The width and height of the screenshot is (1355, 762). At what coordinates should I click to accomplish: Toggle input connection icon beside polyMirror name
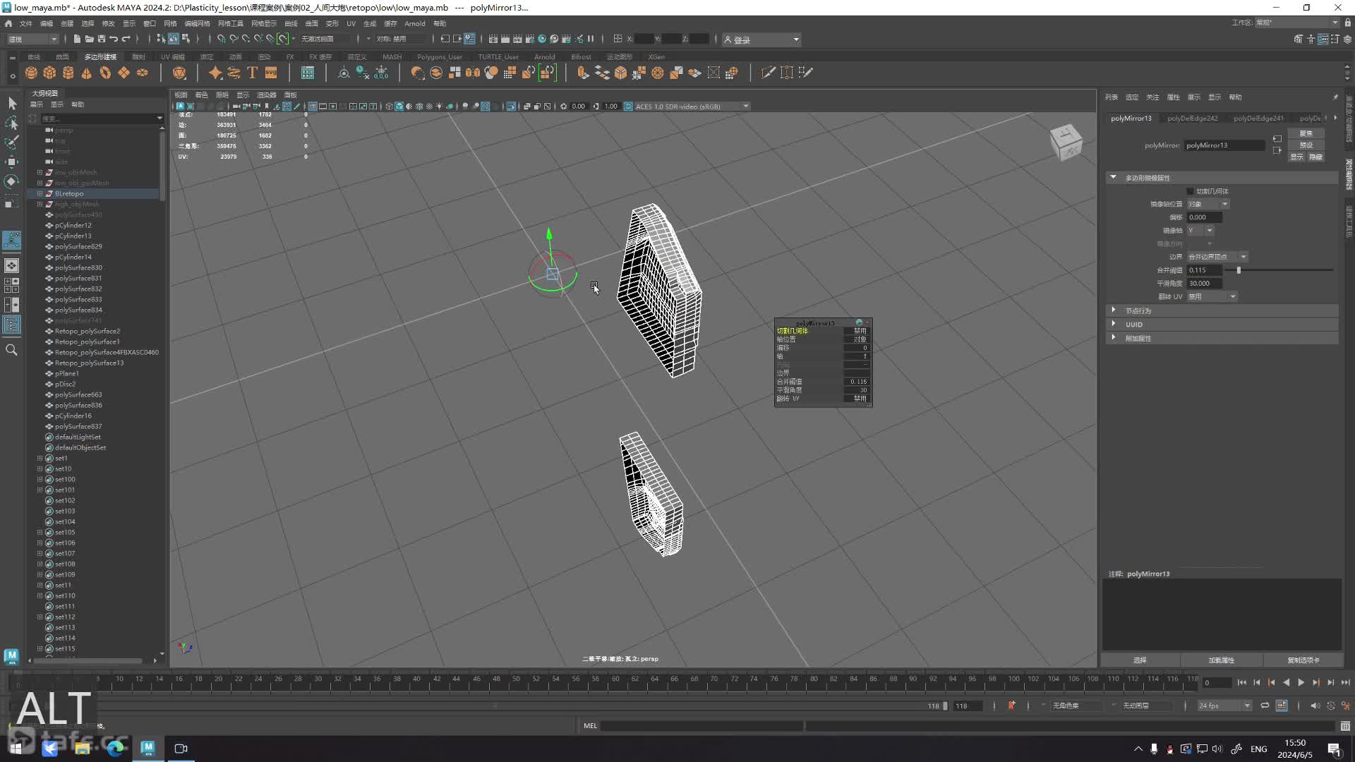point(1277,139)
